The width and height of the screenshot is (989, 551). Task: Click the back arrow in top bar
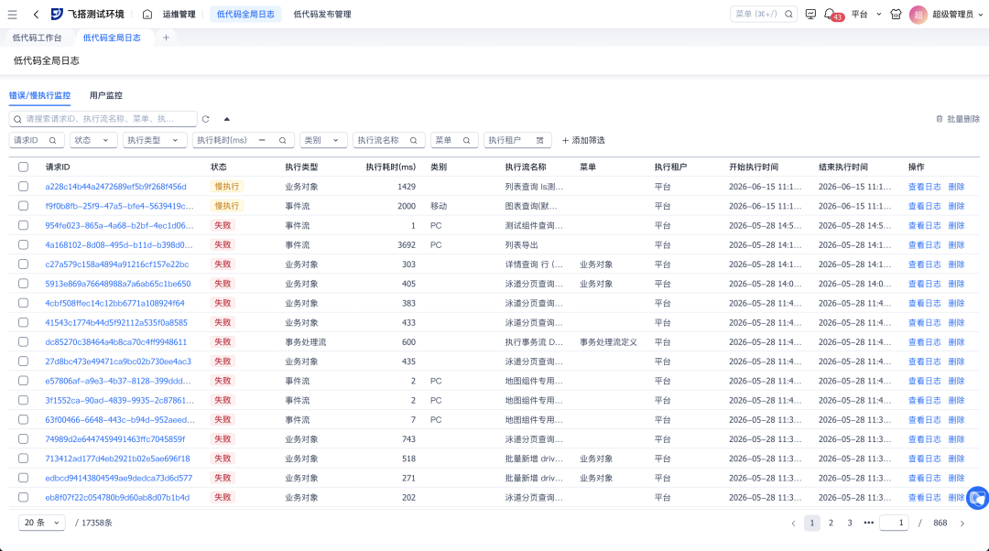pyautogui.click(x=36, y=14)
